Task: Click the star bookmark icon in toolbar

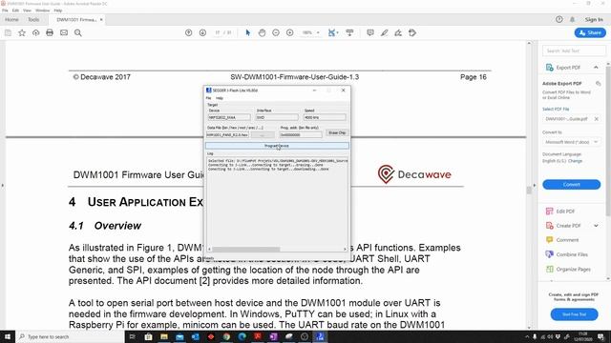Action: [22, 33]
